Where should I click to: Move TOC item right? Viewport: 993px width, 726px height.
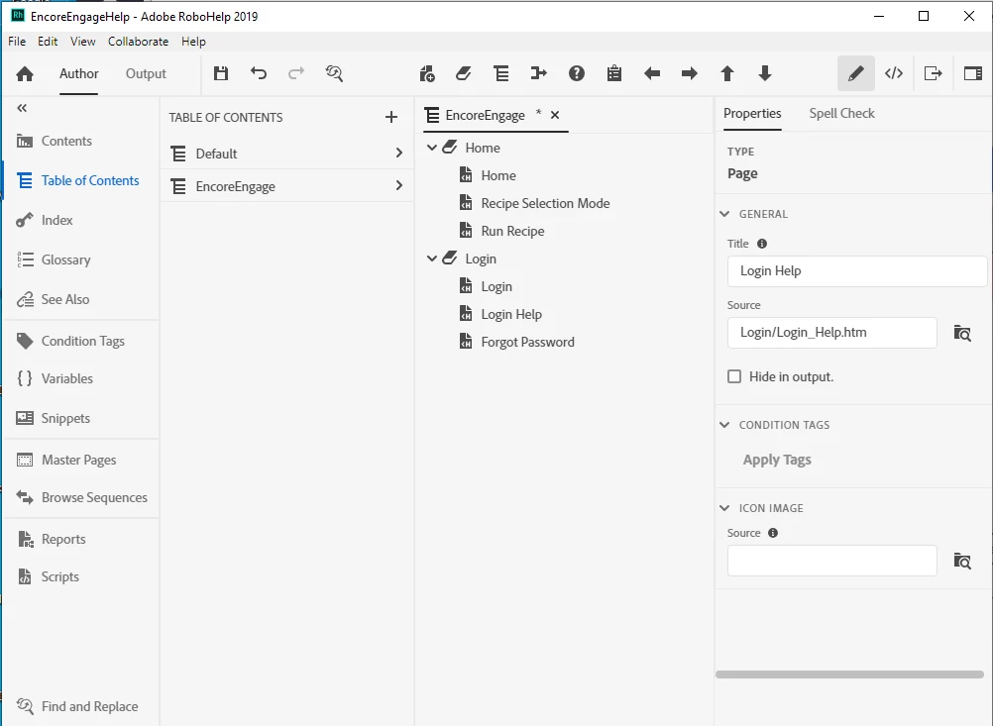coord(689,73)
